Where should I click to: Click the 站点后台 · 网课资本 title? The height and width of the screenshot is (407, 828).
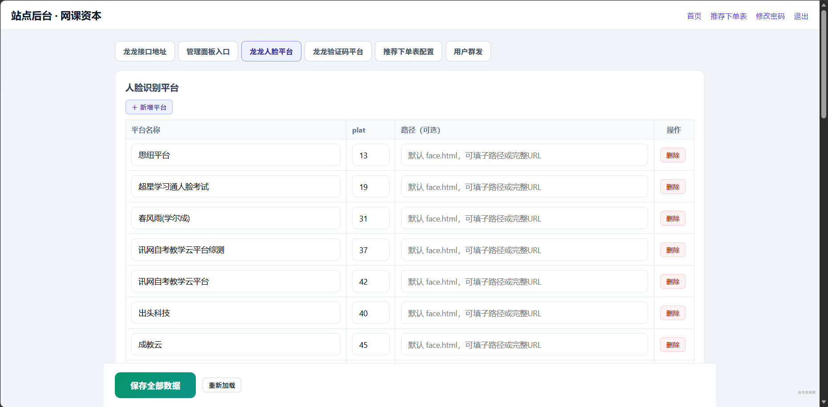(x=56, y=16)
